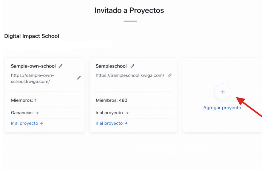Follow blue Ir al proyecto link in Sampleschool card
262x170 pixels.
109,123
